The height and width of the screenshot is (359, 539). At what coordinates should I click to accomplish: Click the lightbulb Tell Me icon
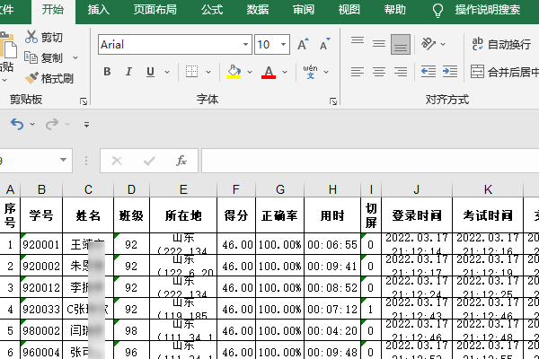click(x=437, y=10)
